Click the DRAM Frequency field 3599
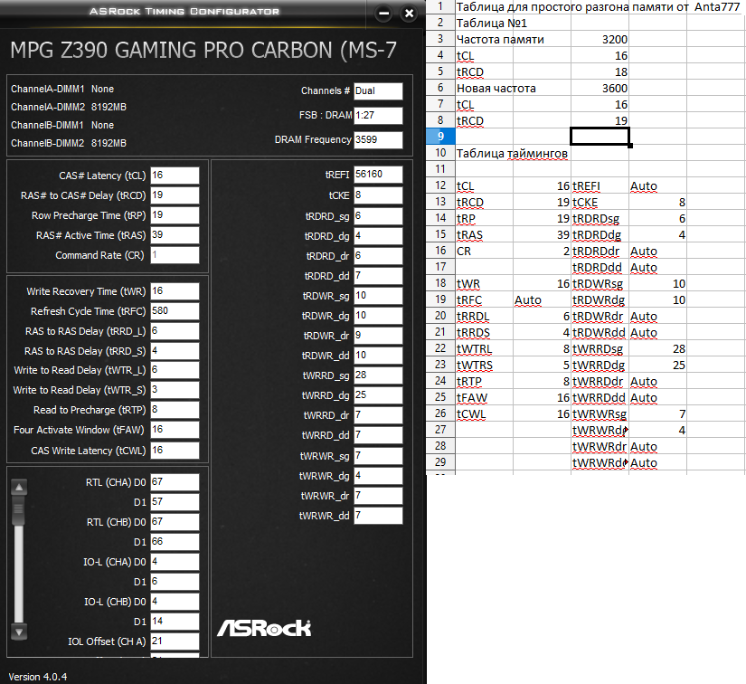This screenshot has width=746, height=684. click(378, 140)
